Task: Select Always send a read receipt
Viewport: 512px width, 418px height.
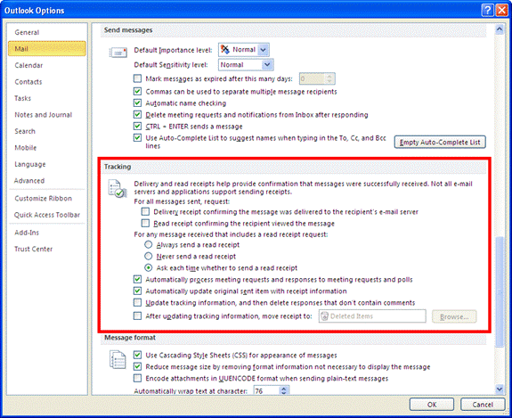Action: point(148,244)
